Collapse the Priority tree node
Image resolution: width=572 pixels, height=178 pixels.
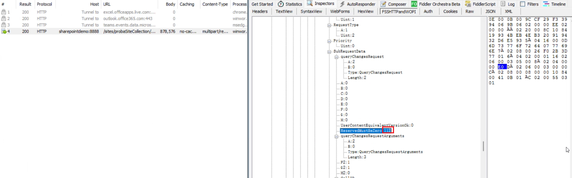329,41
